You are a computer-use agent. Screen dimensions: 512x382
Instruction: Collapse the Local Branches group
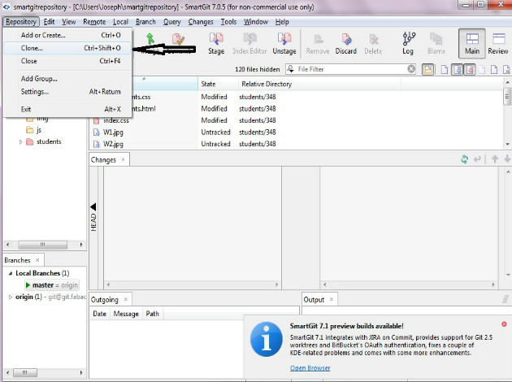(x=11, y=273)
